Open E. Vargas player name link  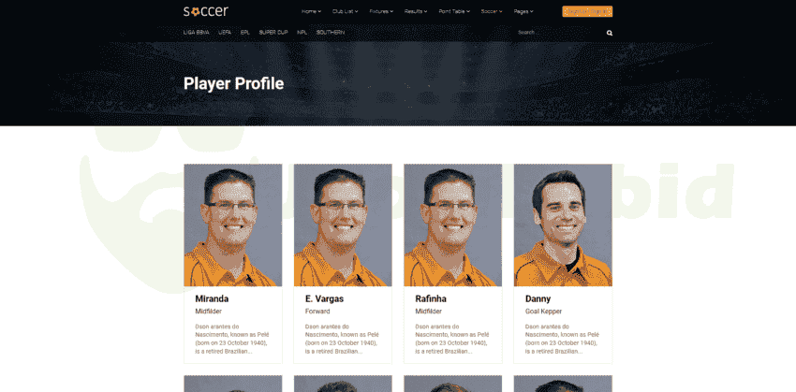point(324,298)
